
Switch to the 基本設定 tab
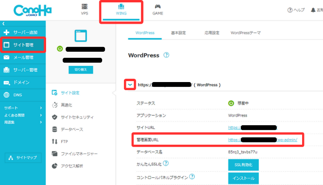click(179, 33)
